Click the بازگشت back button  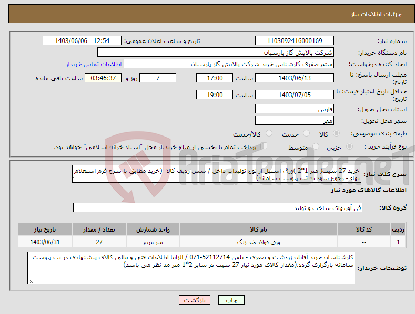195,300
